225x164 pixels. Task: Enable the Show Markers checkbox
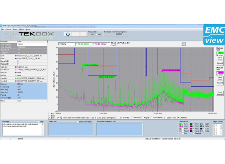click(x=151, y=118)
